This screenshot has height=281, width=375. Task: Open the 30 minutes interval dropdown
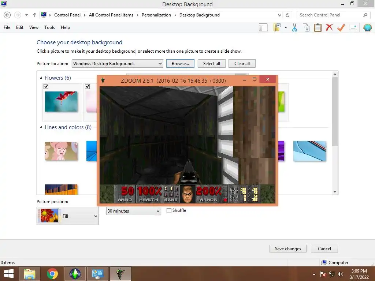(133, 211)
